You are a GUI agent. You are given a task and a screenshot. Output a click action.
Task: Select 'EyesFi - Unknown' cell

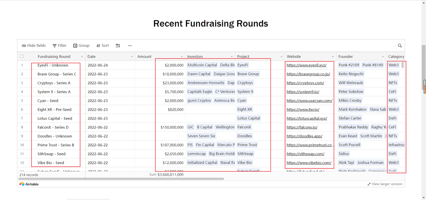(x=53, y=65)
